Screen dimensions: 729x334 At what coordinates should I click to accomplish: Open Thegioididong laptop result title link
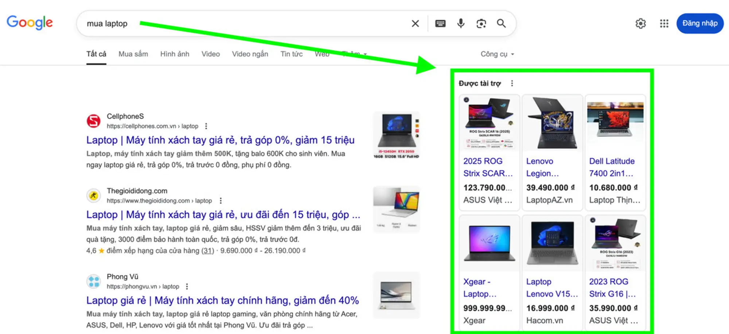coord(223,215)
